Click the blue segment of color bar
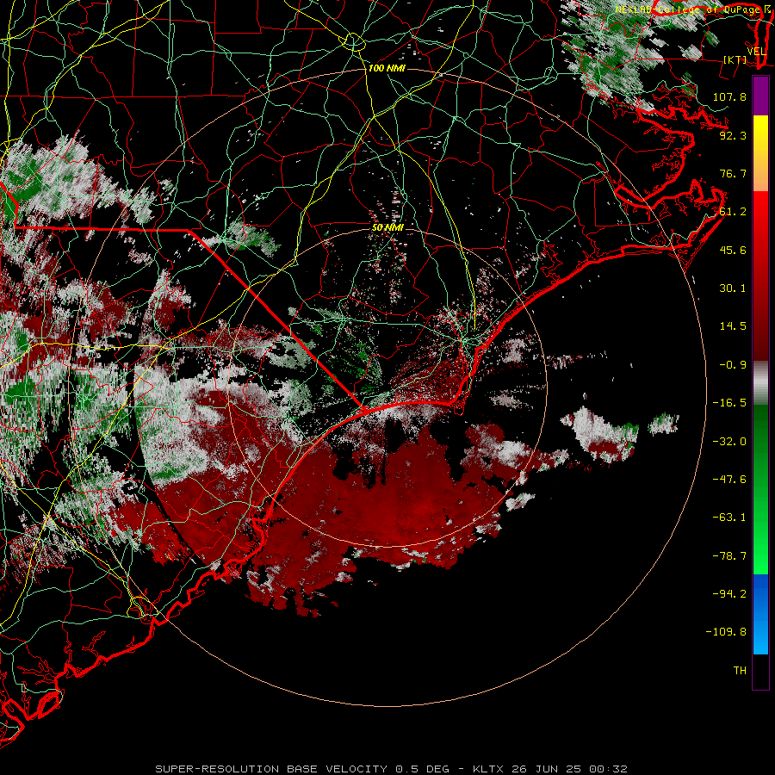Image resolution: width=775 pixels, height=775 pixels. [x=760, y=614]
